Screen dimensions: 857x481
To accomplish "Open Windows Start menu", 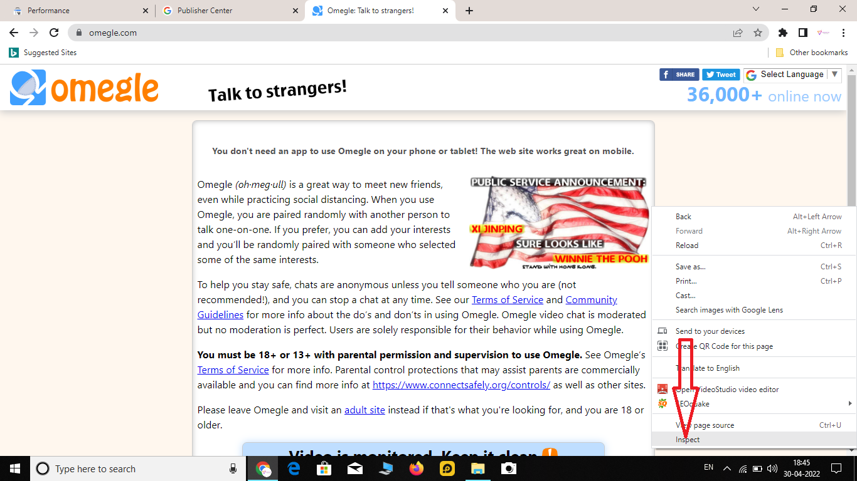I will (15, 468).
